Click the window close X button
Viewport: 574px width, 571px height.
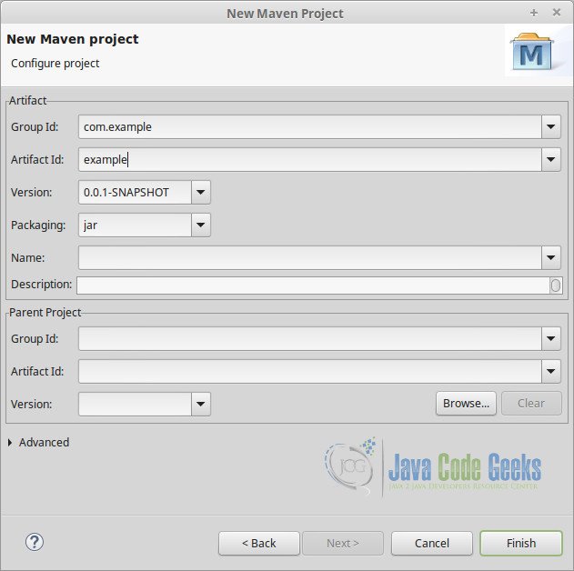click(557, 12)
